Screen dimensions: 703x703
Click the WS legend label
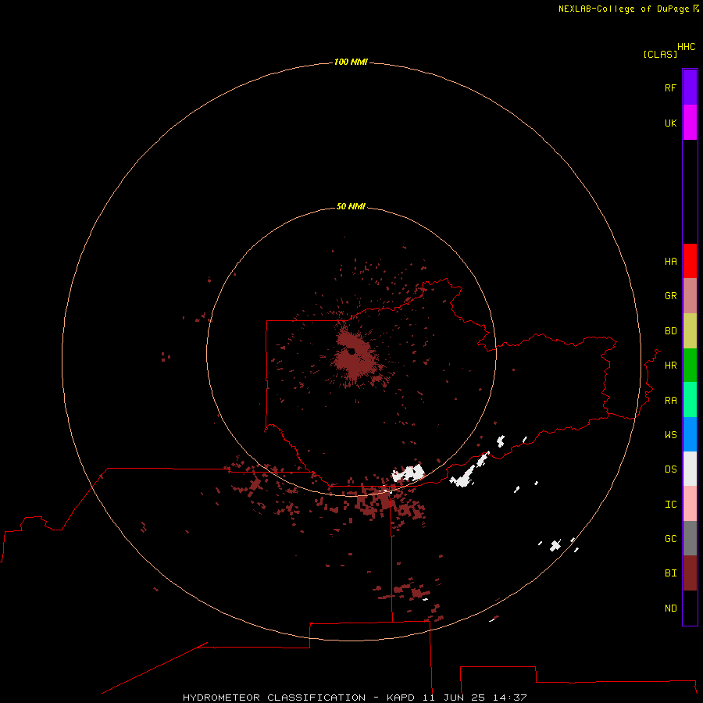(670, 434)
